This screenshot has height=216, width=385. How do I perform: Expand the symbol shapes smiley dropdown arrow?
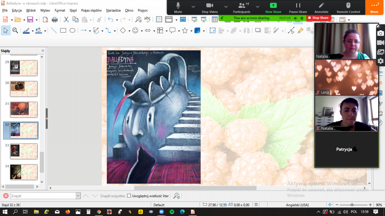click(141, 31)
